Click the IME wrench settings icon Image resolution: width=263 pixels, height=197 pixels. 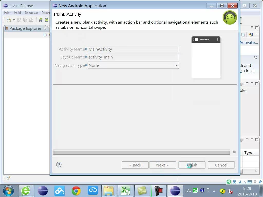(x=260, y=182)
